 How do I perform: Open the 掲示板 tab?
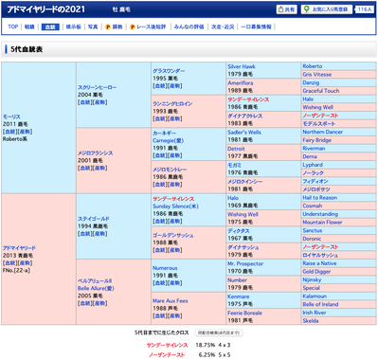[x=74, y=27]
